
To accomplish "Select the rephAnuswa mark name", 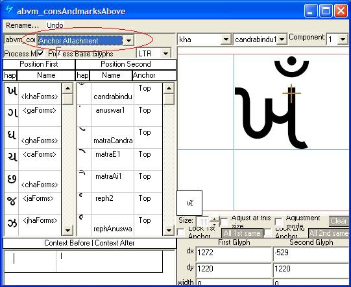I will [x=113, y=229].
